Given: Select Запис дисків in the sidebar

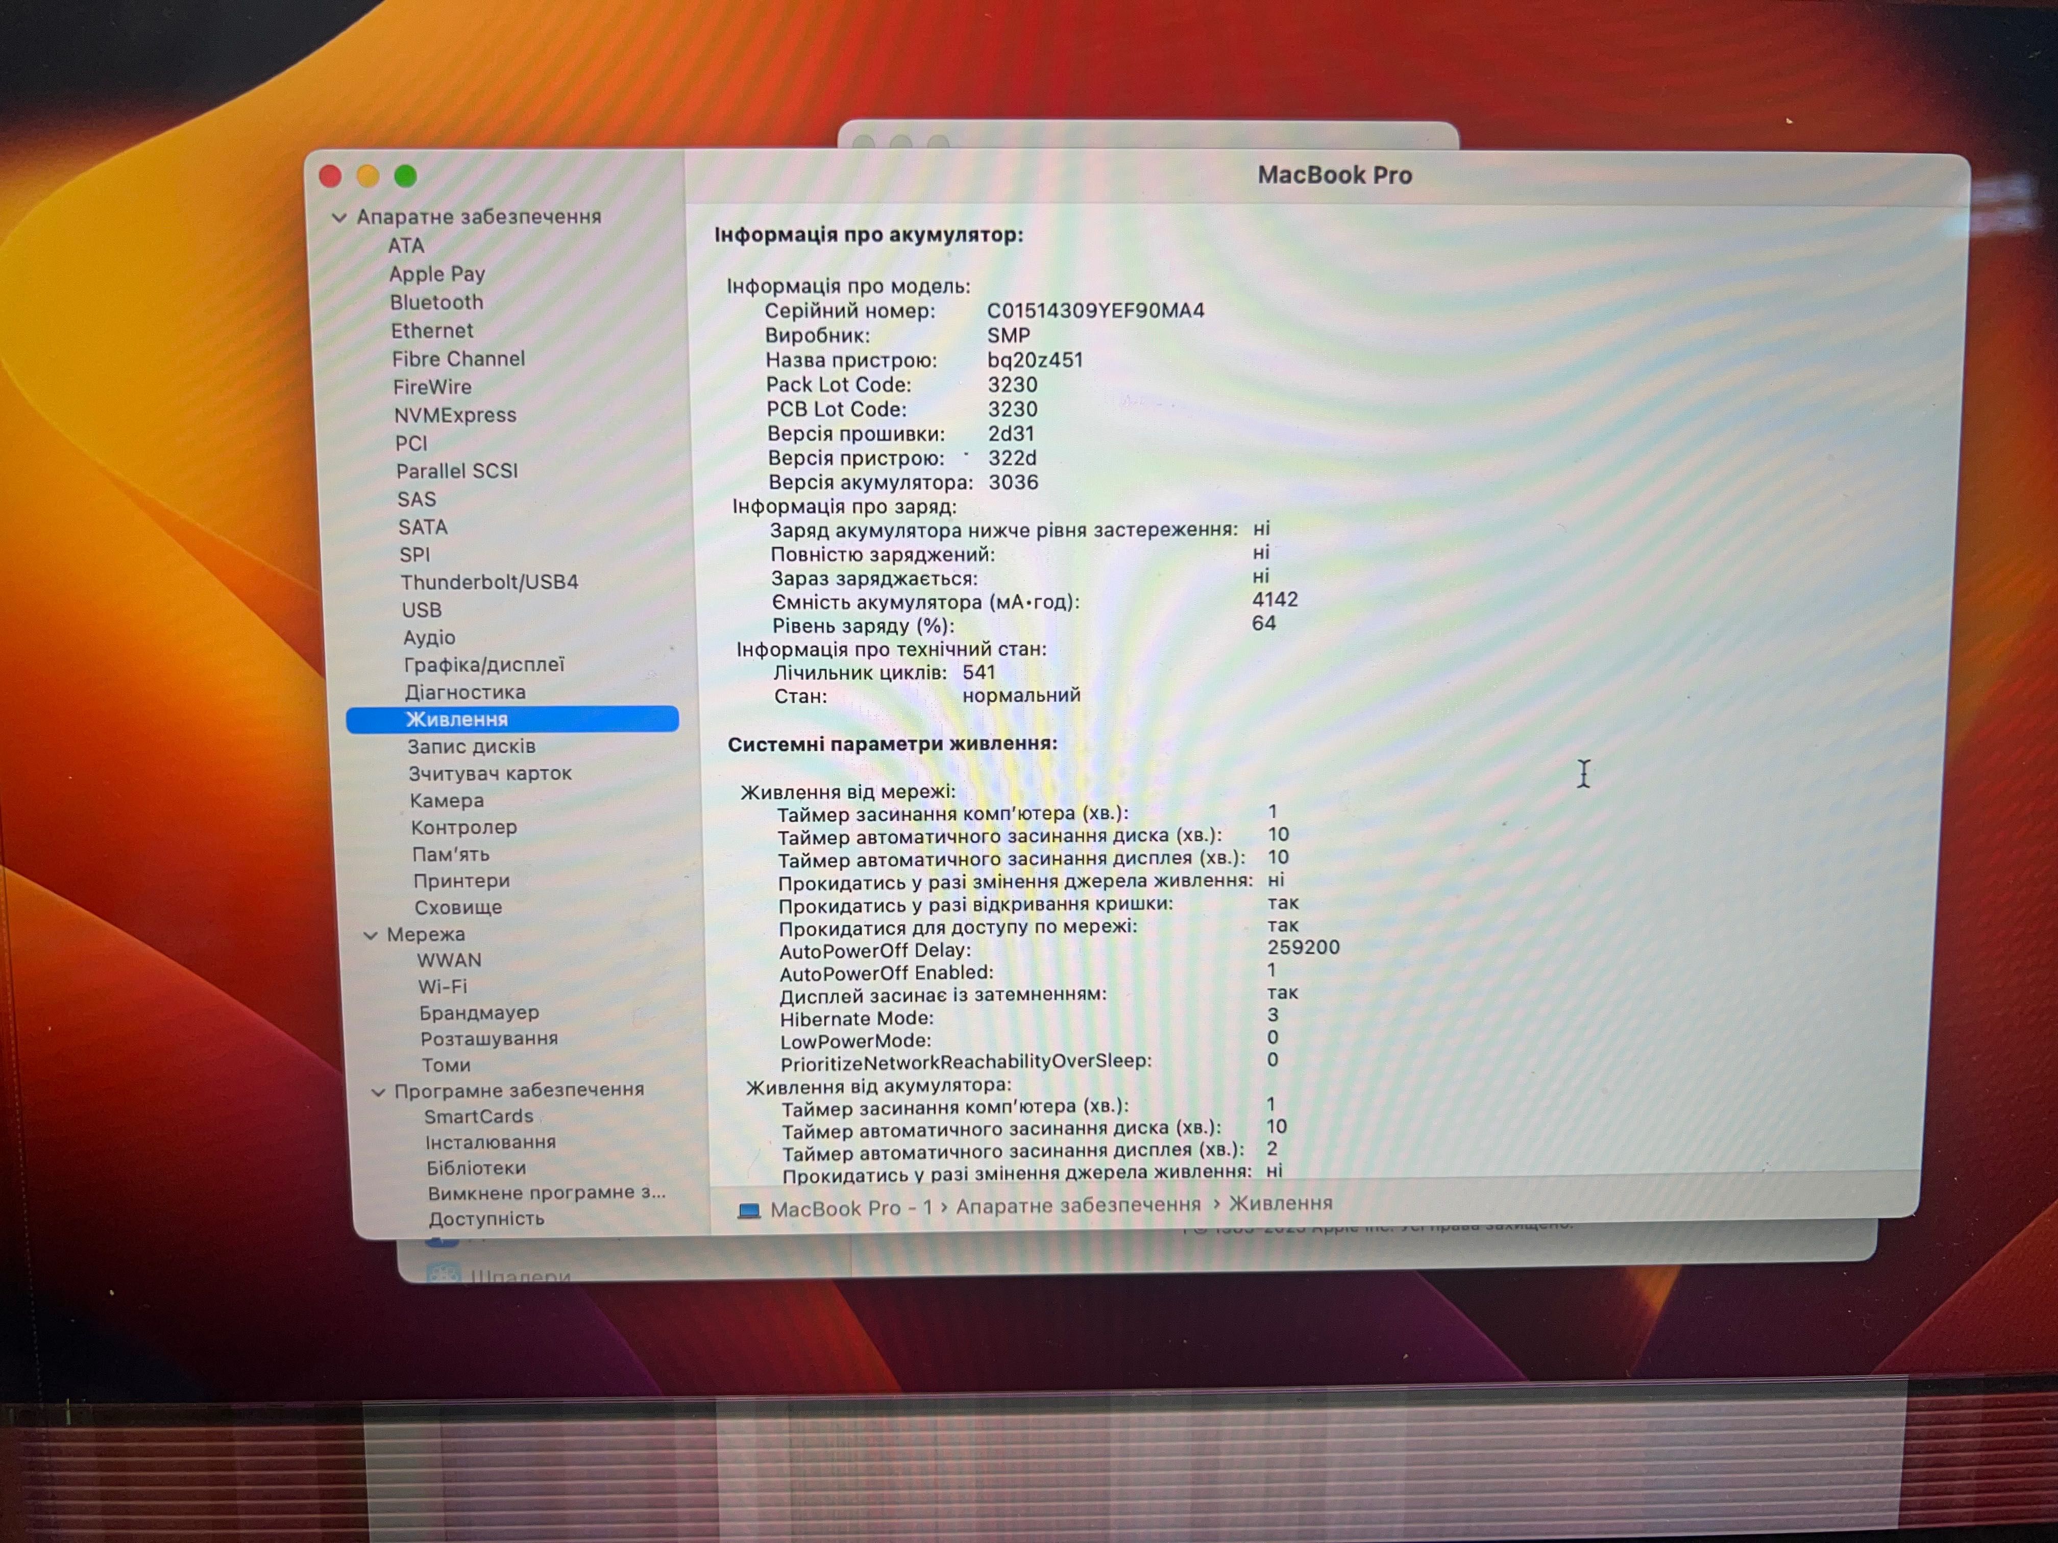Looking at the screenshot, I should 471,747.
